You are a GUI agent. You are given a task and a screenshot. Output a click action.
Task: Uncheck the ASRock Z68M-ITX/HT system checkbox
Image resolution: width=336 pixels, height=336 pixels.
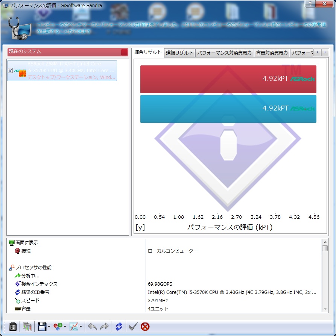10,71
